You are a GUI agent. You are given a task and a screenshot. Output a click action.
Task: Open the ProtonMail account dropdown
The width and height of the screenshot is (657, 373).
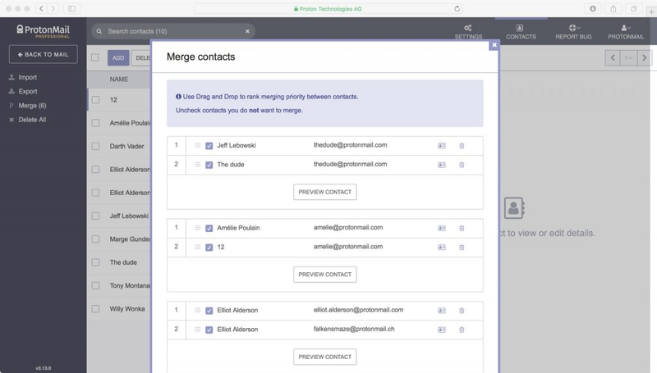coord(626,31)
